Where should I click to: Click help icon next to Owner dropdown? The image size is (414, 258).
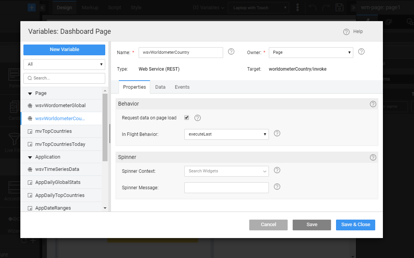(x=361, y=51)
